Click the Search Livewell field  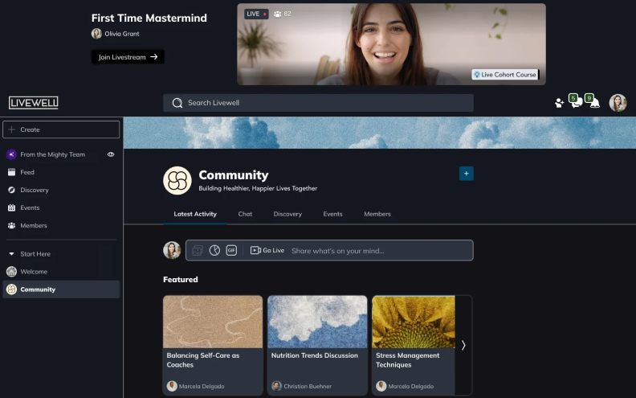(318, 103)
